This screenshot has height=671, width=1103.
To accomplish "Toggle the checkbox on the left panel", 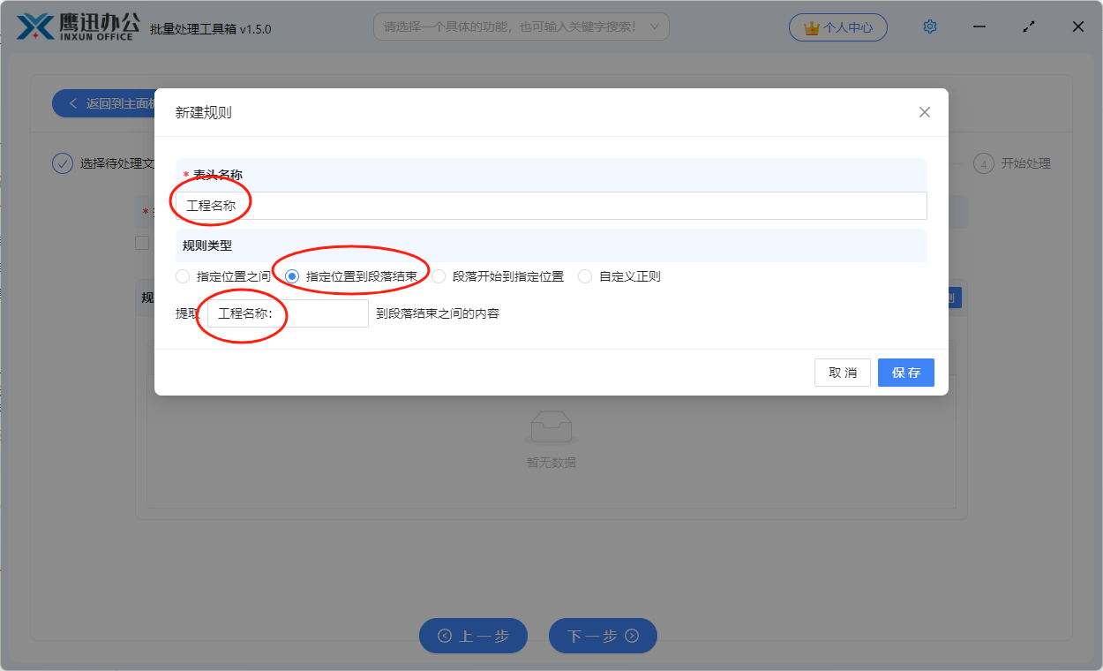I will pyautogui.click(x=142, y=242).
